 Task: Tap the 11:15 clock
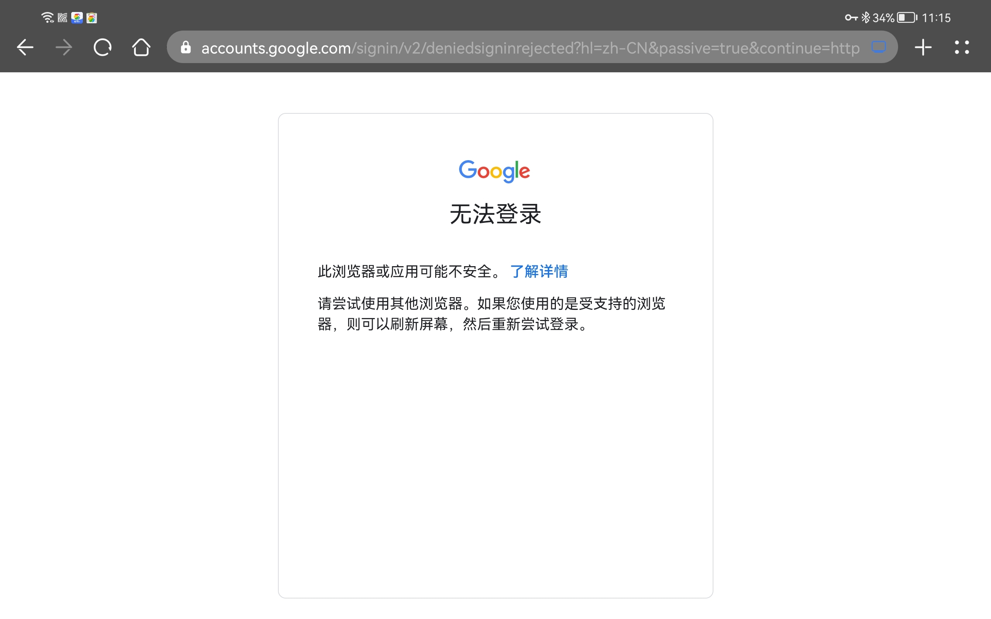(936, 18)
